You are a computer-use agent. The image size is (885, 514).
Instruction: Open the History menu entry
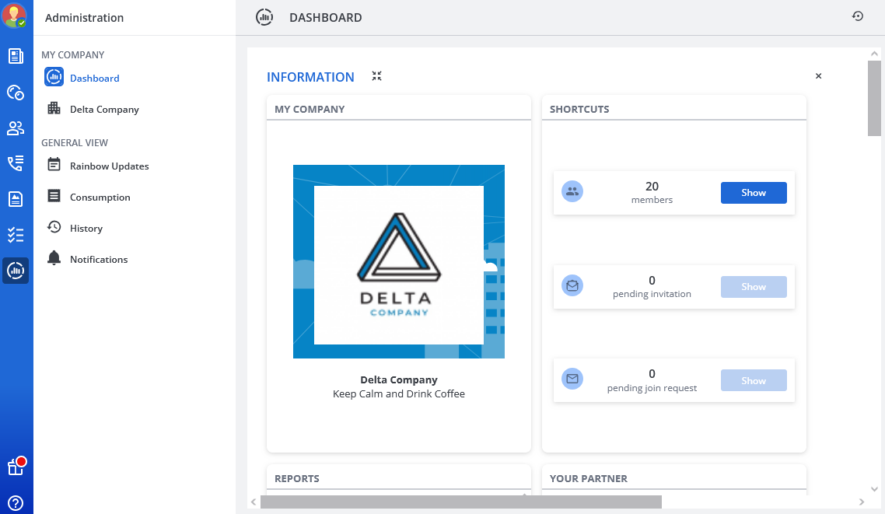(86, 229)
